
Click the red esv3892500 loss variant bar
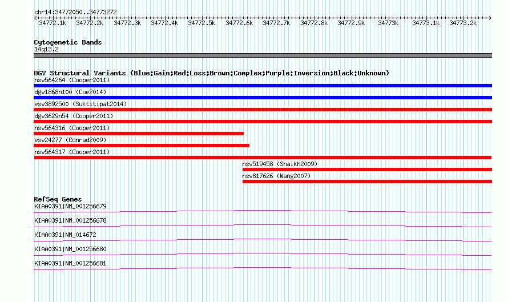click(263, 110)
